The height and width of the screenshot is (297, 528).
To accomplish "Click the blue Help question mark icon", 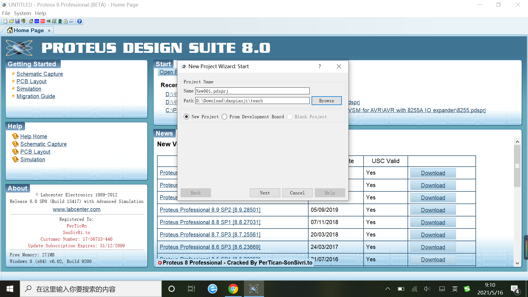I will 79,21.
